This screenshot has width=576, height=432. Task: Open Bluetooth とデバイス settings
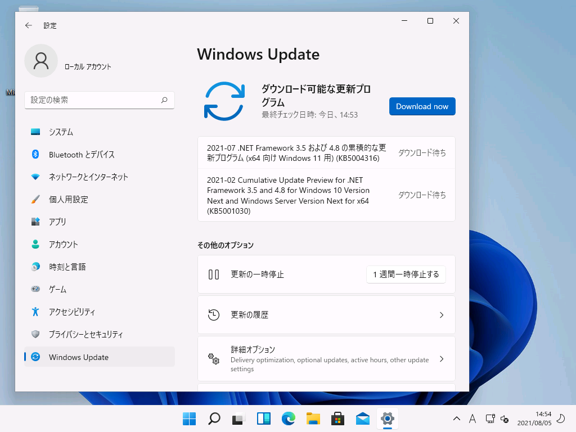pyautogui.click(x=99, y=155)
